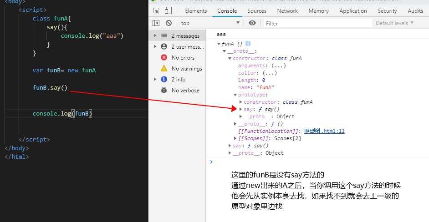The height and width of the screenshot is (222, 429).
Task: Select the 2 messages list icon
Action: pos(164,35)
